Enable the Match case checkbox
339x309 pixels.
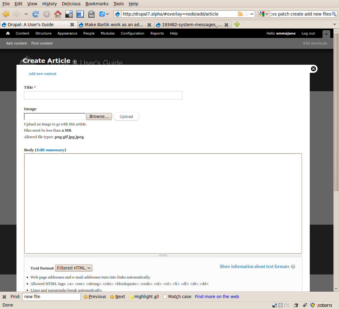coord(165,297)
